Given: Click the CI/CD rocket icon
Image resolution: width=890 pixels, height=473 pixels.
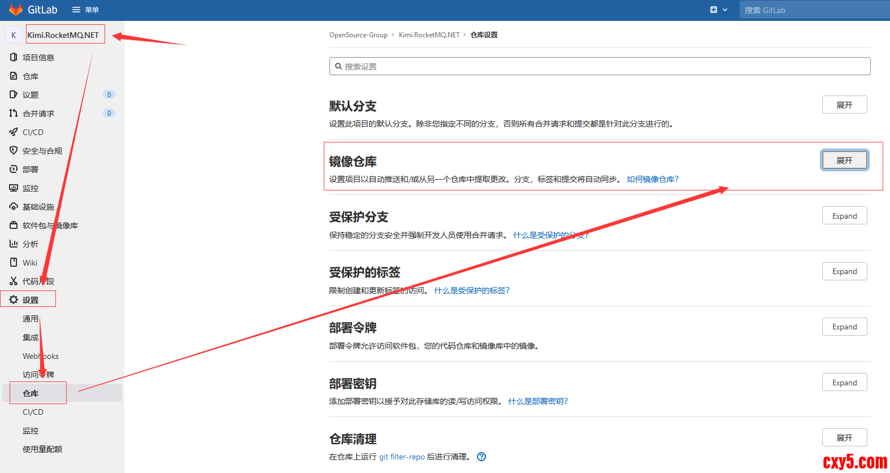Looking at the screenshot, I should click(x=14, y=132).
